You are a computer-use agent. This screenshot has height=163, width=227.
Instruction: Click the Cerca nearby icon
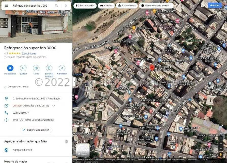[x=36, y=68]
